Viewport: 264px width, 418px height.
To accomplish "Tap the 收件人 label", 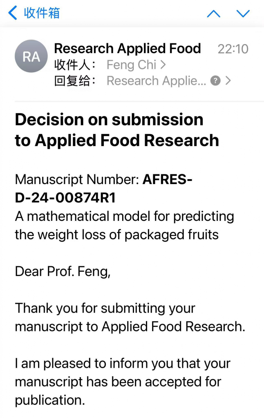I will coord(75,65).
